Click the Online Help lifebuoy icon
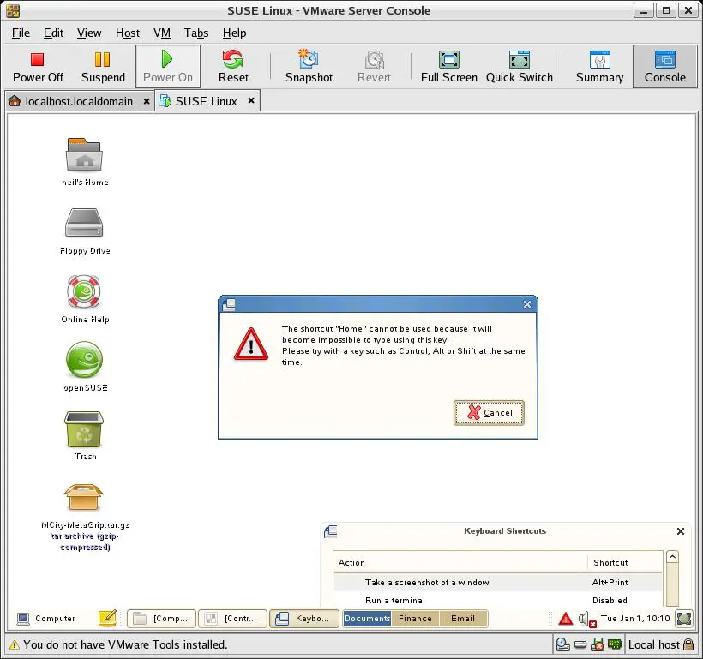This screenshot has height=659, width=703. pos(84,292)
